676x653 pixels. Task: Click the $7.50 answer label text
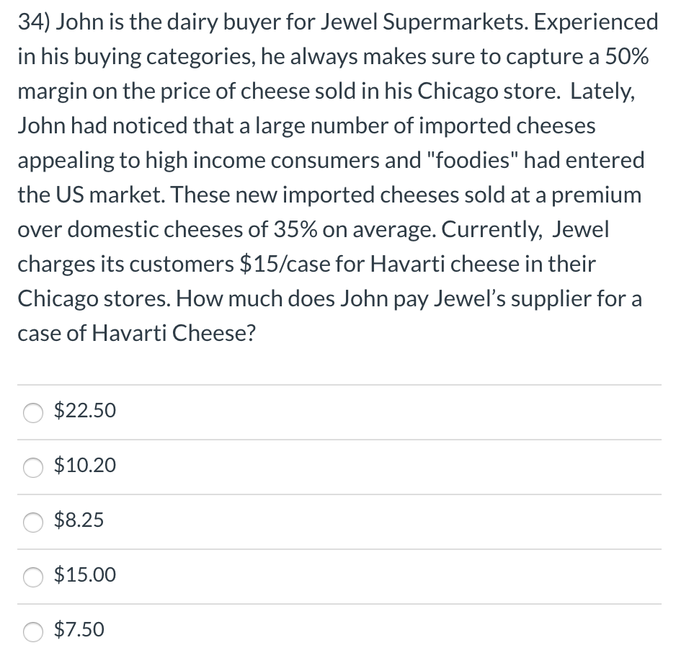tap(78, 629)
